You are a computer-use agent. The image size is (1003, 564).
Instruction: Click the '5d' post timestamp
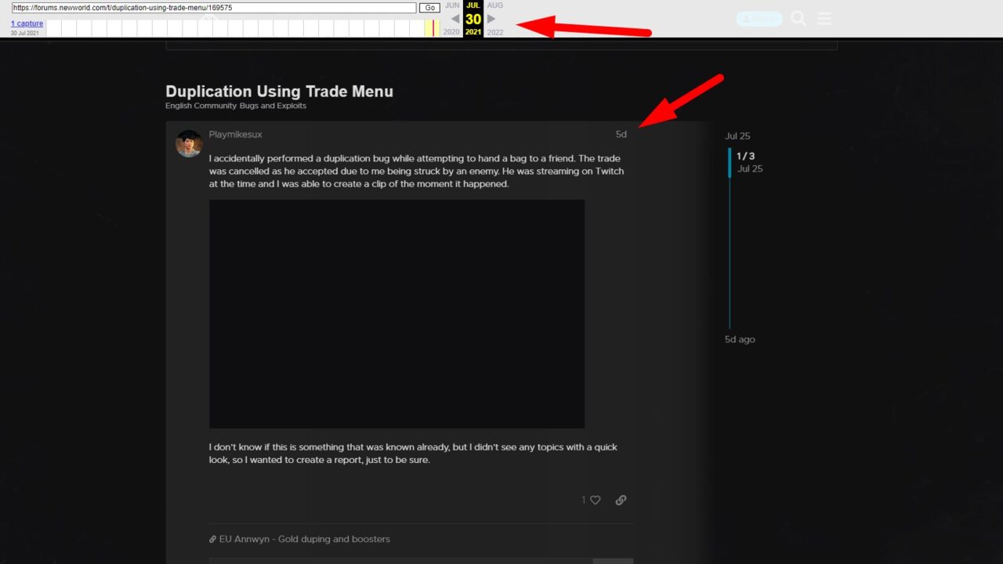[x=621, y=135]
